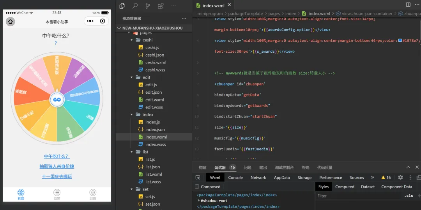Tap the 抽取狼人杀身份牌 link
The image size is (421, 210).
(57, 166)
